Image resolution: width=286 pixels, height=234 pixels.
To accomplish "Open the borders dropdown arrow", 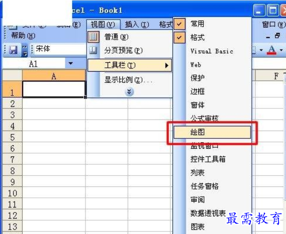I will (261, 50).
